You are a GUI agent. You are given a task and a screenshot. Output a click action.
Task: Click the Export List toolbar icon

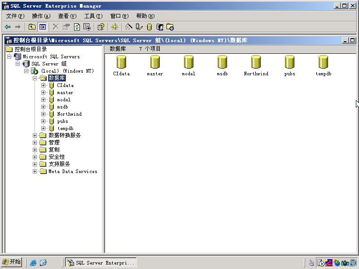click(x=87, y=27)
